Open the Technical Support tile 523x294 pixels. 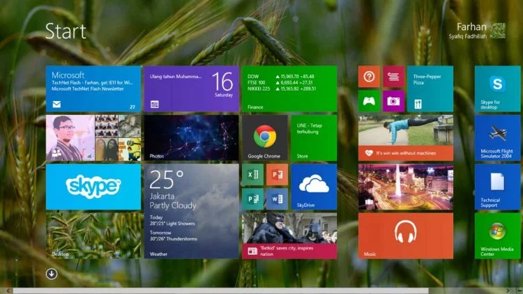click(497, 187)
